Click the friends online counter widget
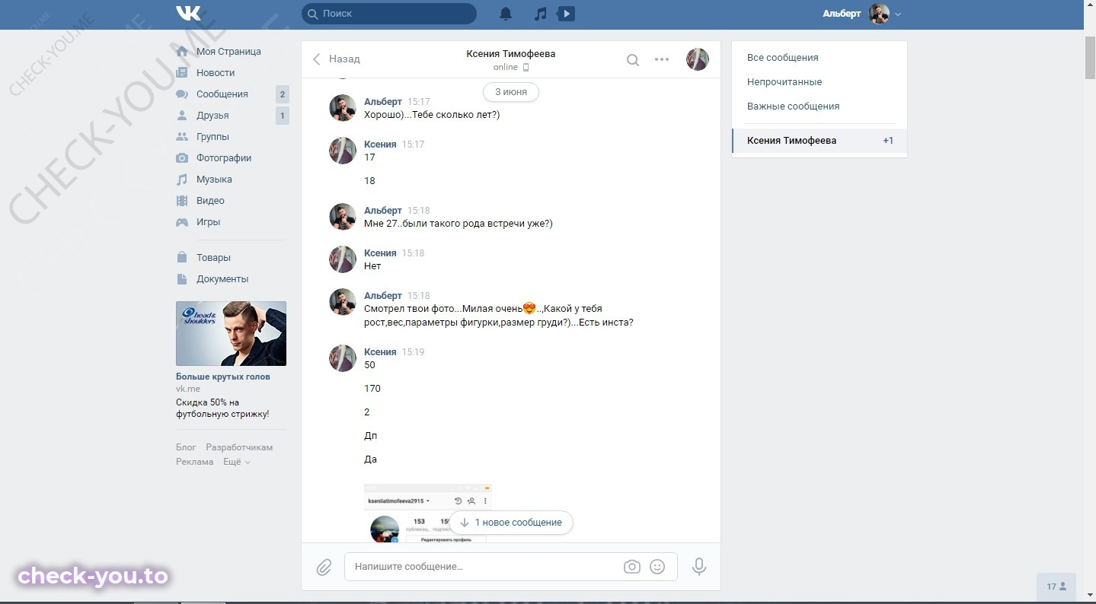 pos(1056,587)
